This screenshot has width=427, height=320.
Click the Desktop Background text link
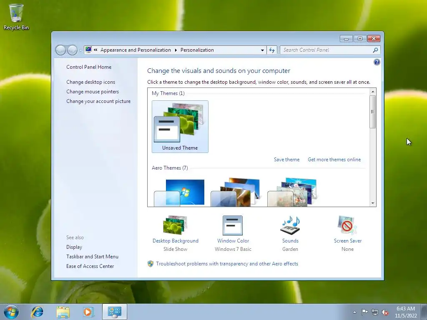click(x=176, y=241)
